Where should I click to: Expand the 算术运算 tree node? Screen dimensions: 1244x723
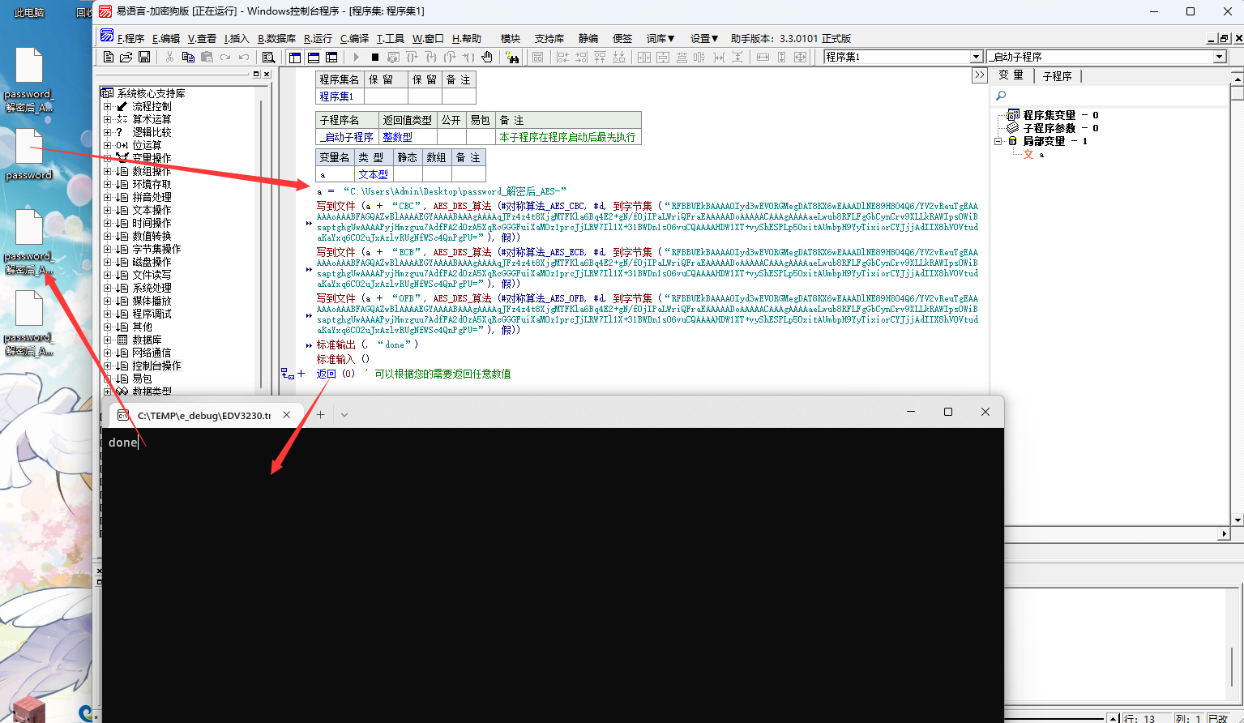(x=108, y=119)
